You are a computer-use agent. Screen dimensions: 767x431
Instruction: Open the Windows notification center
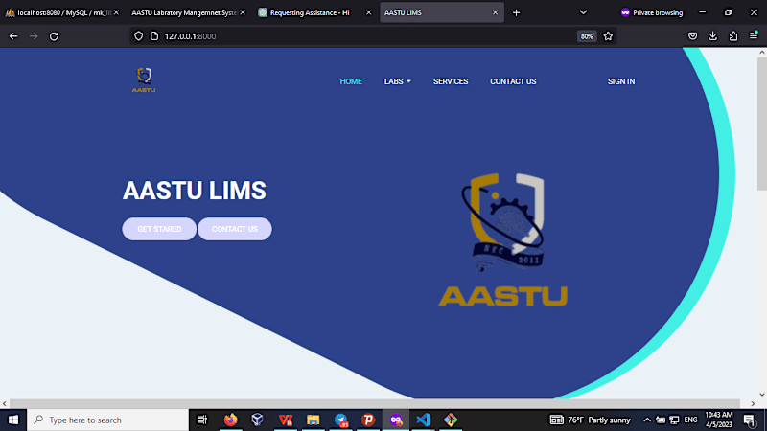click(x=750, y=420)
